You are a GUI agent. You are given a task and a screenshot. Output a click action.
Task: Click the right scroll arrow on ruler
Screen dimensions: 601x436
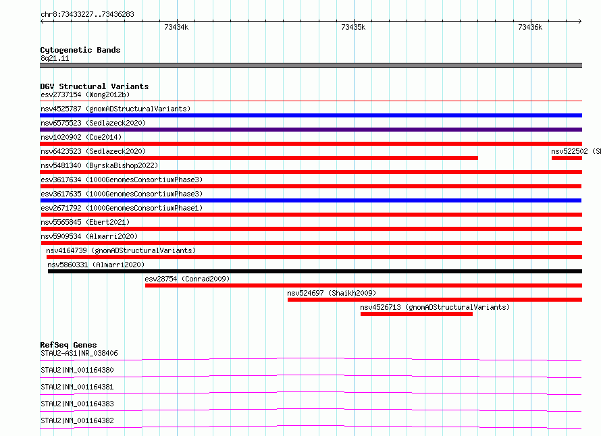coord(579,22)
